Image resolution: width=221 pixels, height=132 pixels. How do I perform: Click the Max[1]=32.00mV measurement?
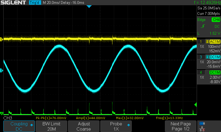tap(130, 118)
